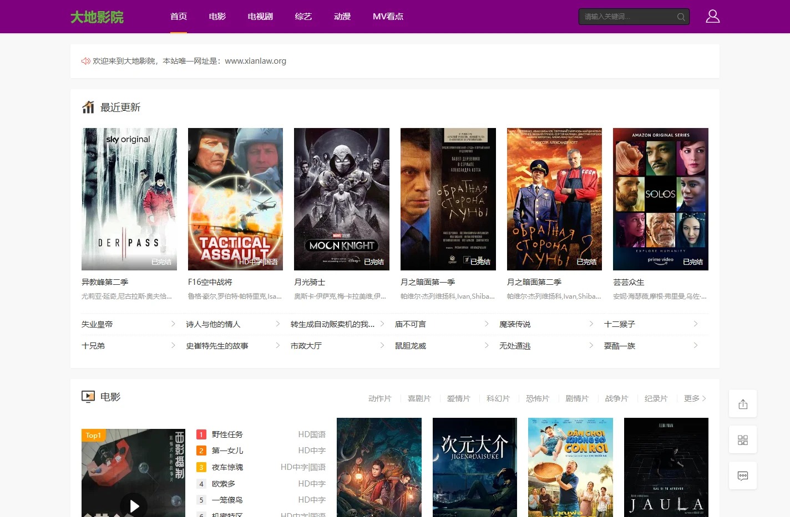Open the 月之暗面第二季 poster
Screen dimensions: 790x517
click(x=554, y=199)
